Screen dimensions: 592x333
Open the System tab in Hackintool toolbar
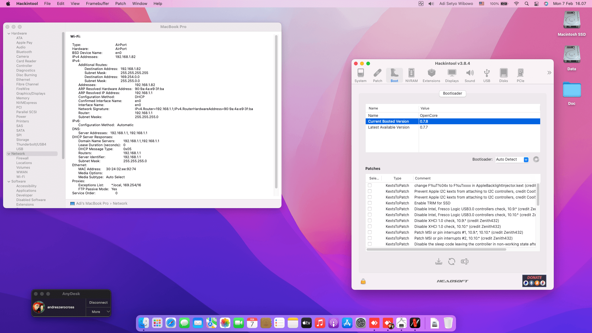tap(360, 76)
